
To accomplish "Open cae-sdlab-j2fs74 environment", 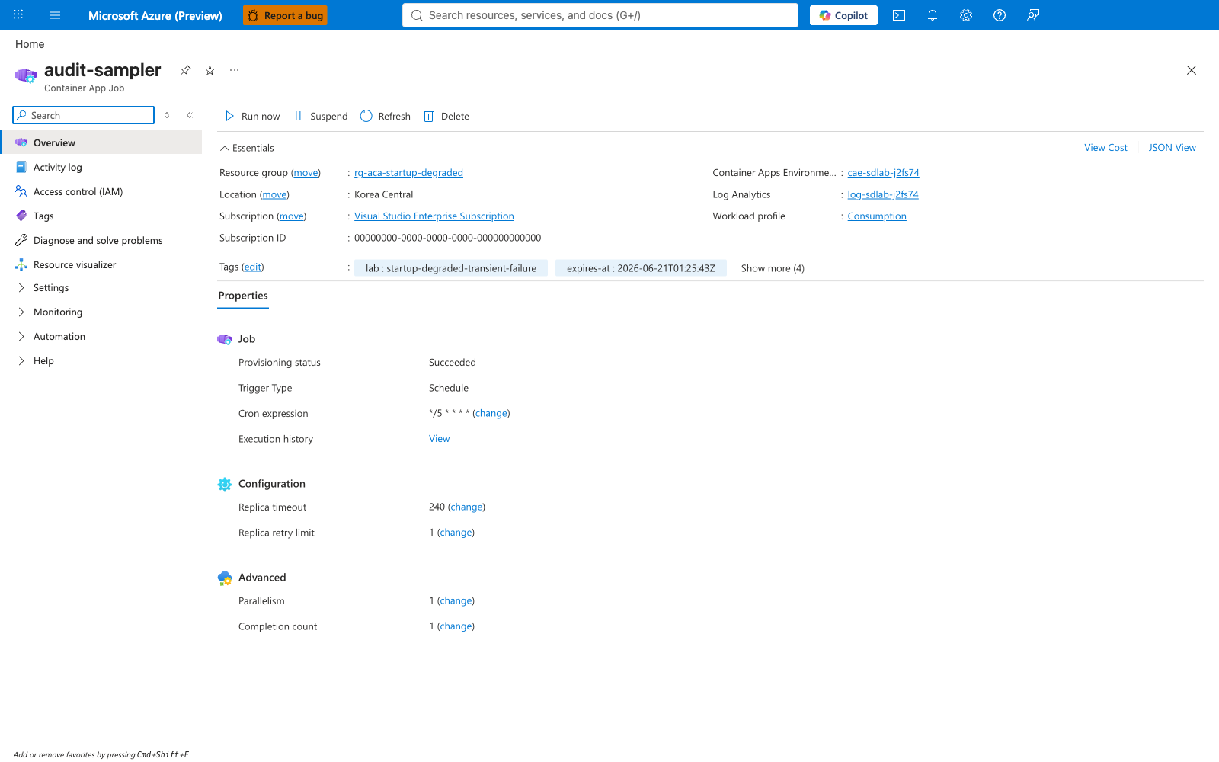I will tap(883, 173).
